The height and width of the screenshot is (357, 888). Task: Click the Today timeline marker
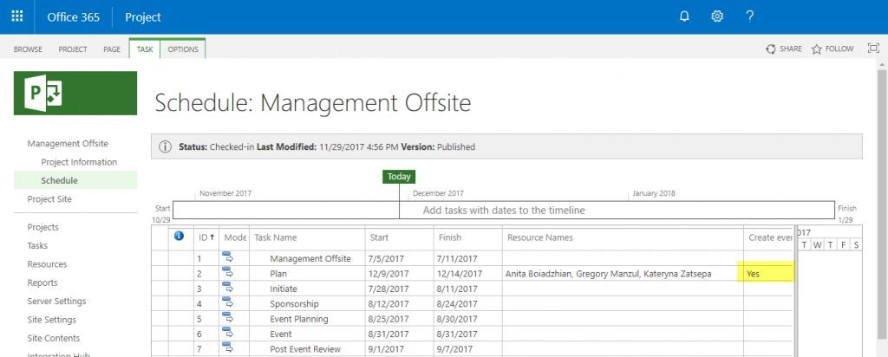click(399, 177)
